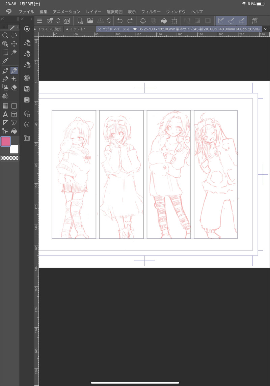Select the white sub color swatch
Image resolution: width=270 pixels, height=386 pixels.
[14, 149]
